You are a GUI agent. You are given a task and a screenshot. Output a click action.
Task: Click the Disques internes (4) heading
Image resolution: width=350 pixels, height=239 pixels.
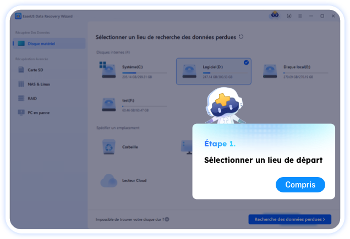[x=113, y=52]
